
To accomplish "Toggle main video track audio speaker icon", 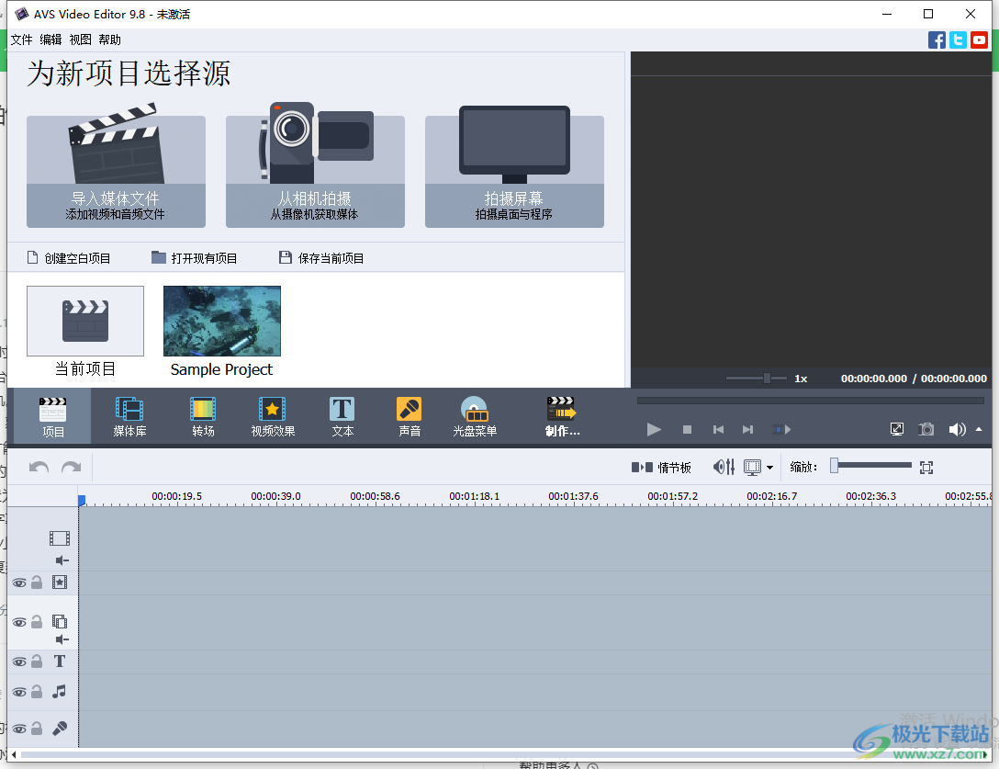I will pyautogui.click(x=62, y=560).
